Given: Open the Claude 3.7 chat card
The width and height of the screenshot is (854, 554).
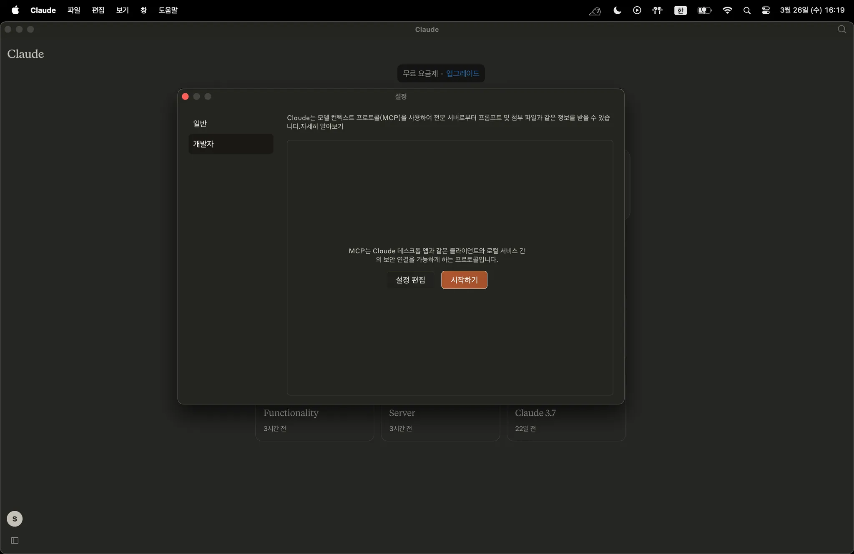Looking at the screenshot, I should coord(566,422).
